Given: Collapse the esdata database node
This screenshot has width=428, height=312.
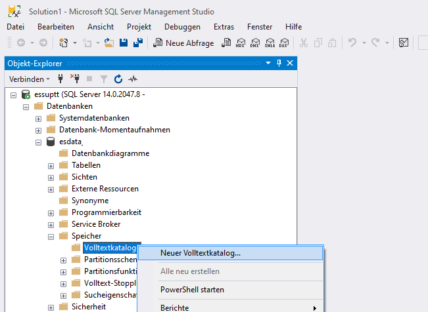Looking at the screenshot, I should pyautogui.click(x=39, y=142).
